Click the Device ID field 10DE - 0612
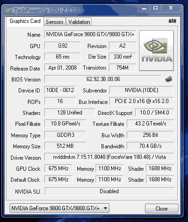 click(x=60, y=90)
